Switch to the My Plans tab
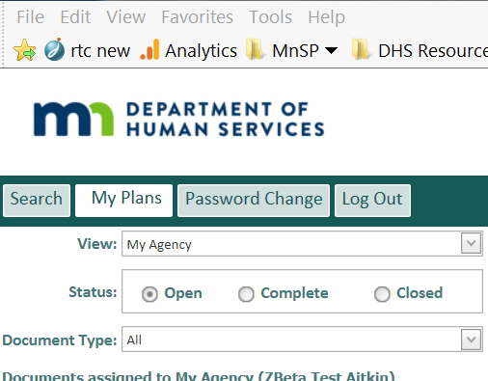Viewport: 488px width, 381px height. 123,201
